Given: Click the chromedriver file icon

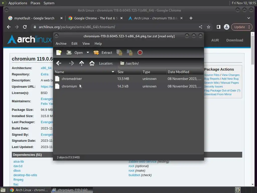Looking at the screenshot, I should (57, 79).
